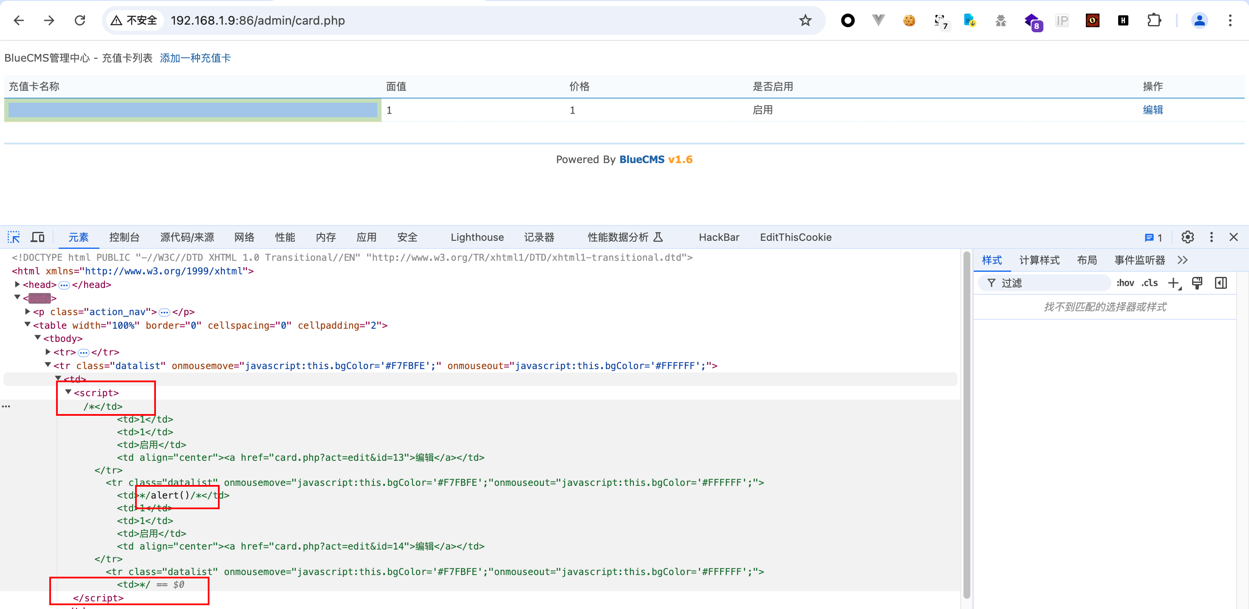The image size is (1249, 609).
Task: Toggle the computed styles sidebar icon
Action: click(1221, 283)
